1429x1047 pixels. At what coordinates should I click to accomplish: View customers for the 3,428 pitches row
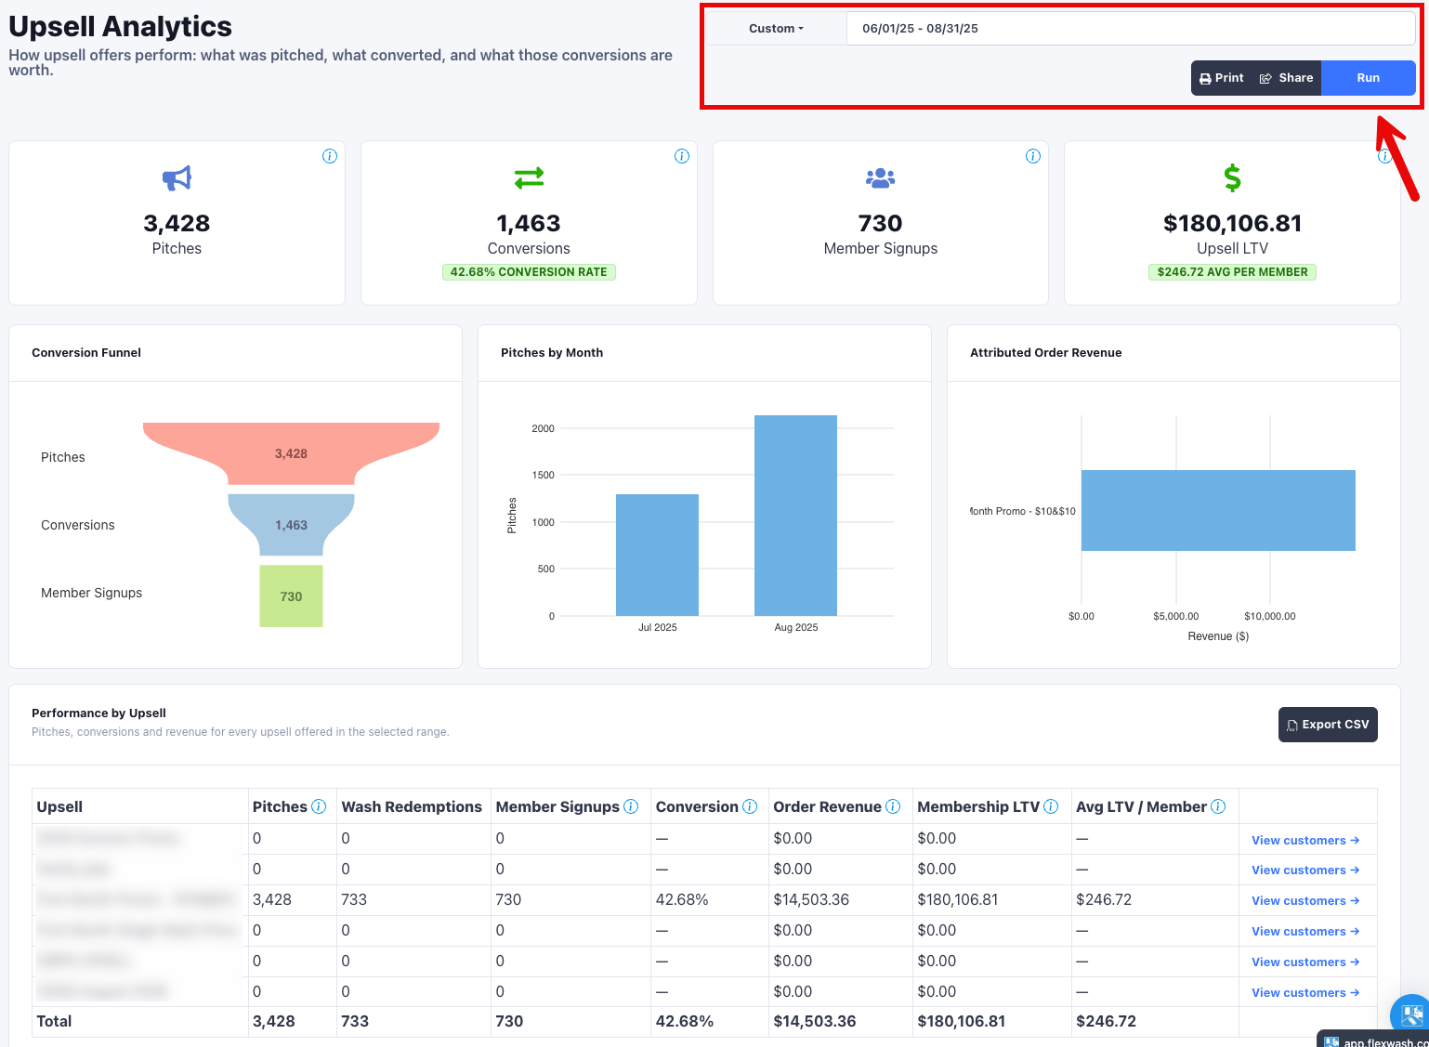tap(1305, 901)
